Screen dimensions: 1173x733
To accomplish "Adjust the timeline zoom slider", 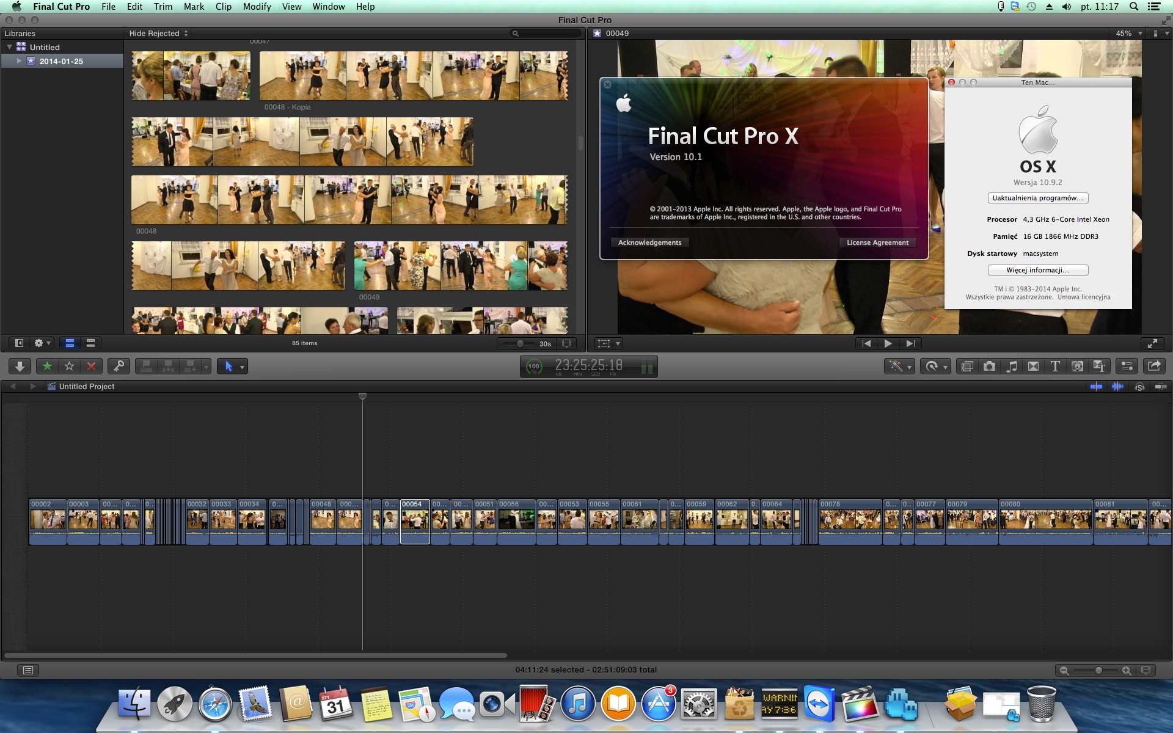I will pyautogui.click(x=1098, y=670).
